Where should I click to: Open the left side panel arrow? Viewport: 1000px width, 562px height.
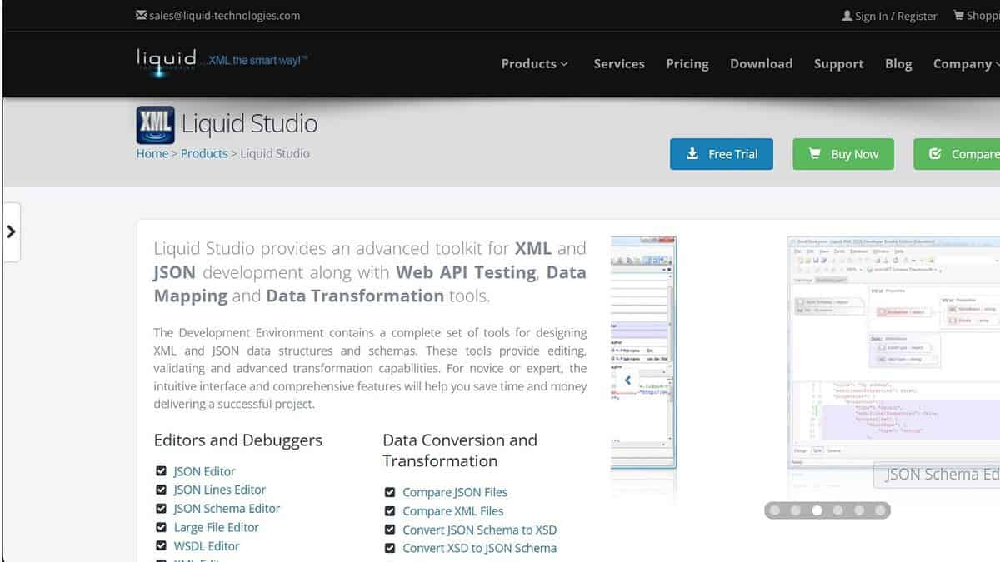pos(11,232)
